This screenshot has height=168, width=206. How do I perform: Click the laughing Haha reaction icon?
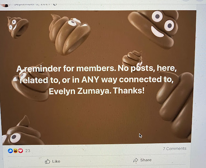click(x=15, y=151)
